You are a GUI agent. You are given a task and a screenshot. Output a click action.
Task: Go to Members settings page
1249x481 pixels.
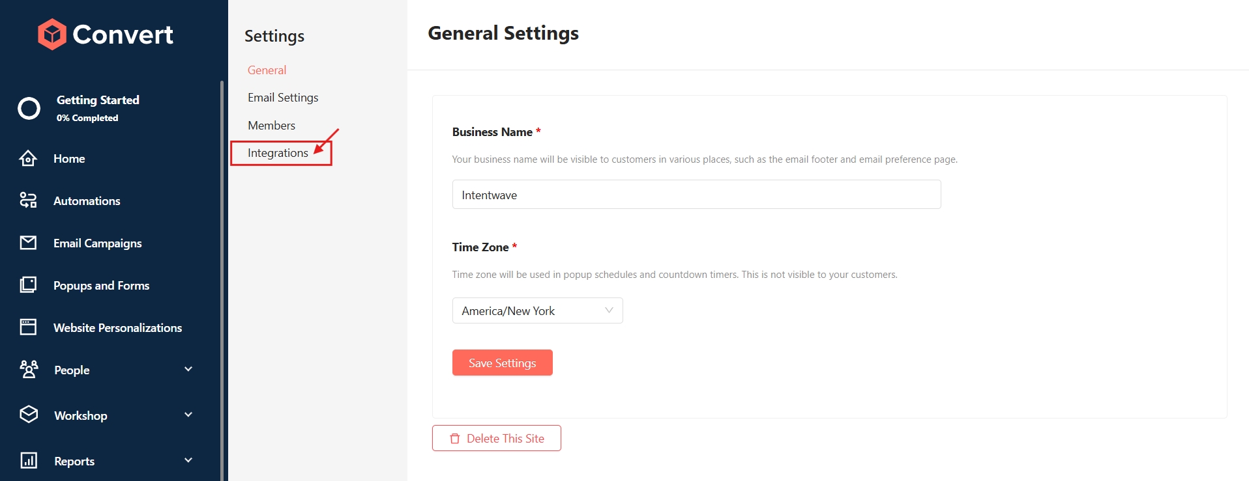[x=271, y=126]
